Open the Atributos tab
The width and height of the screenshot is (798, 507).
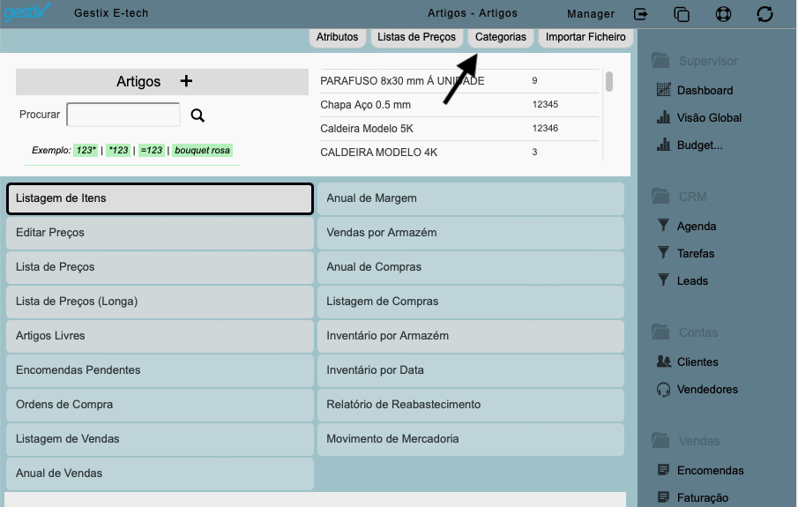[x=338, y=37]
